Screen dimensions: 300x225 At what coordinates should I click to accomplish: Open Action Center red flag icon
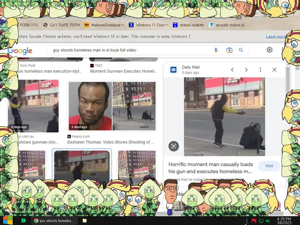pyautogui.click(x=254, y=221)
